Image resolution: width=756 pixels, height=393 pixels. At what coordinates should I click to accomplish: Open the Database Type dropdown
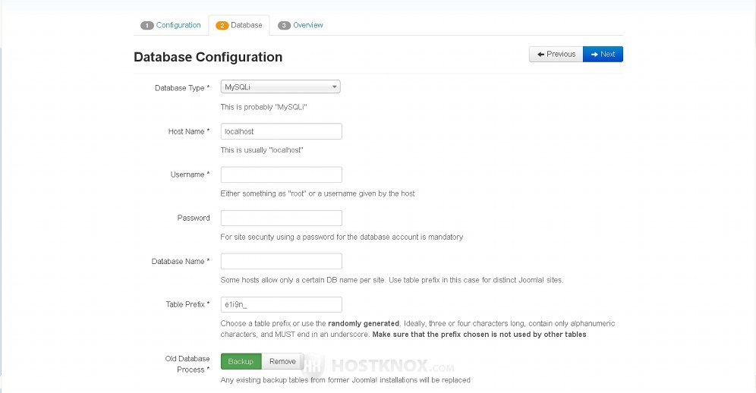point(280,86)
